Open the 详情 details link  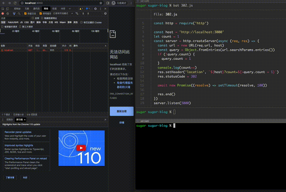pos(122,123)
